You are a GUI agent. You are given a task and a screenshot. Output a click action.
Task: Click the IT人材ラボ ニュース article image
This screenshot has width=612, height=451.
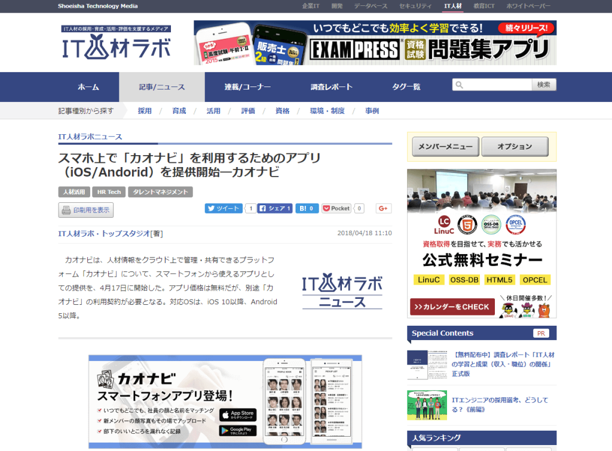342,291
